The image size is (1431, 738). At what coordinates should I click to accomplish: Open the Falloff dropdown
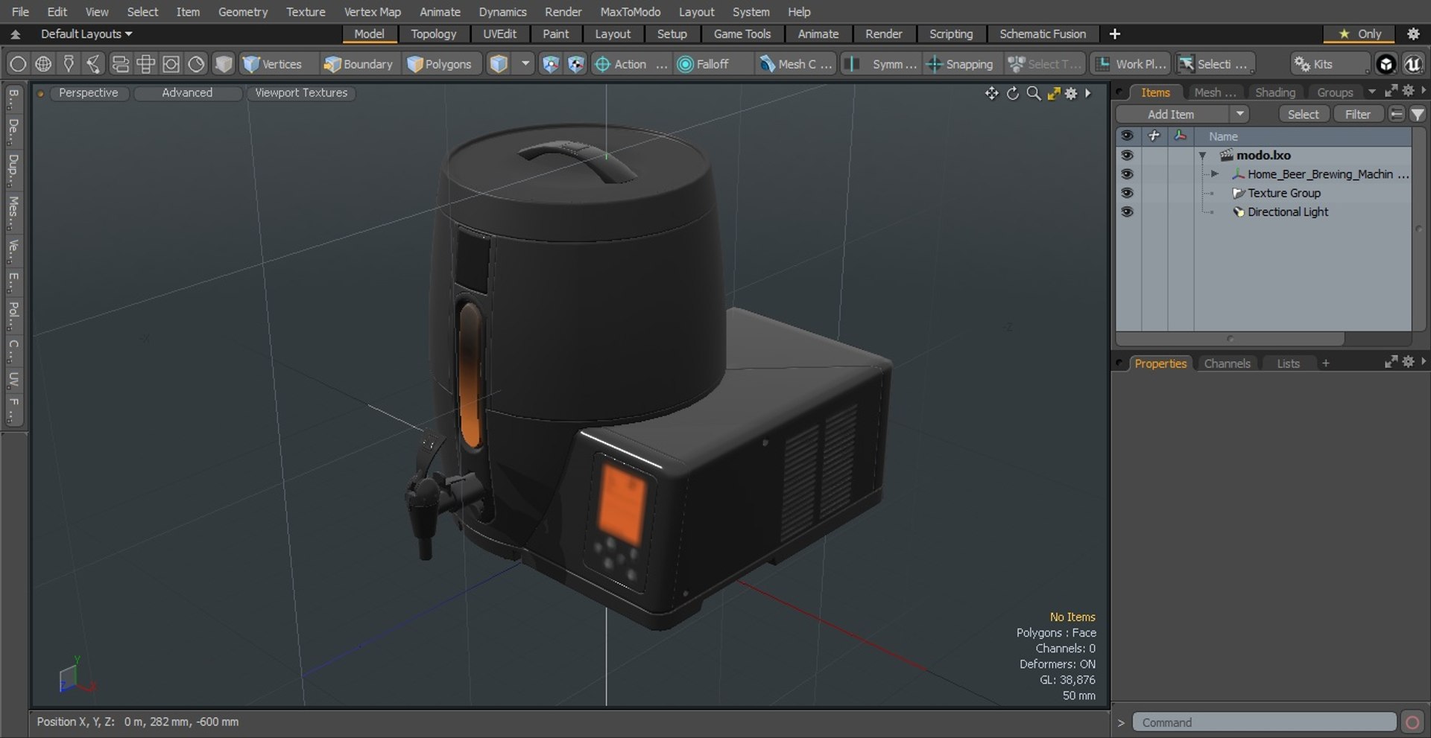[x=712, y=64]
